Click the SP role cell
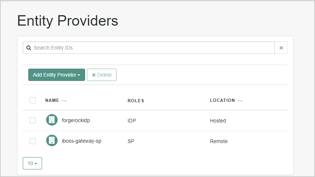This screenshot has height=177, width=315. tap(131, 141)
